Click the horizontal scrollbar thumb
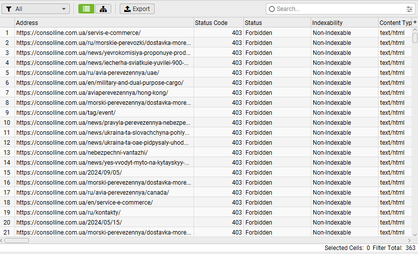The height and width of the screenshot is (254, 418). coord(16,241)
